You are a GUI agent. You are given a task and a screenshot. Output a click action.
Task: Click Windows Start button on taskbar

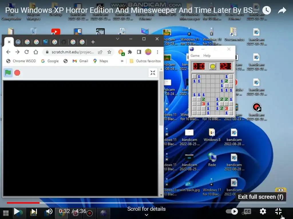(6, 213)
